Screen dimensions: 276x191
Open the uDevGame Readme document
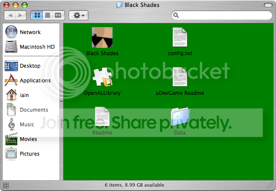[180, 77]
